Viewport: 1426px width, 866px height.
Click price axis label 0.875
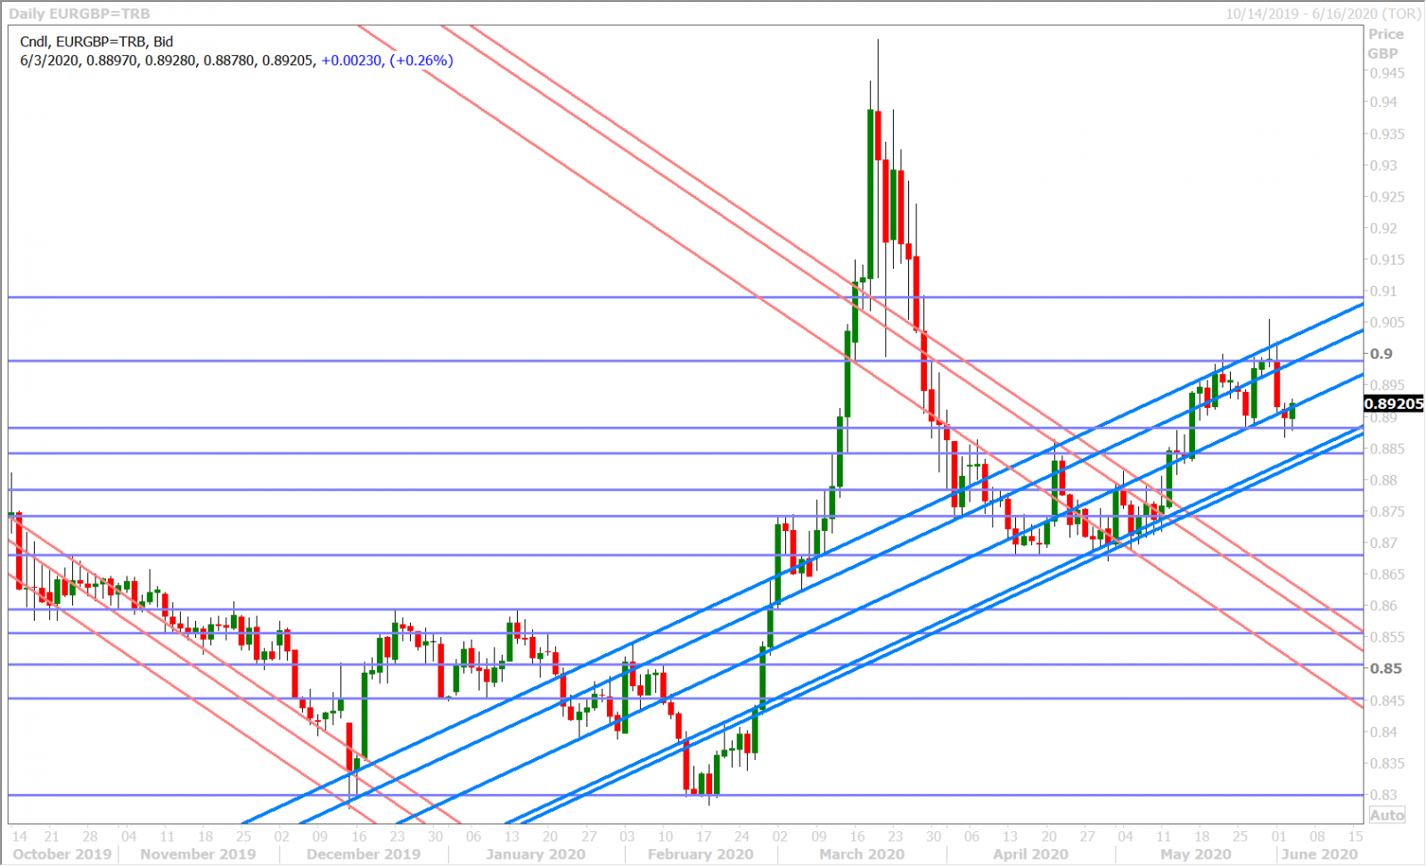pos(1387,511)
